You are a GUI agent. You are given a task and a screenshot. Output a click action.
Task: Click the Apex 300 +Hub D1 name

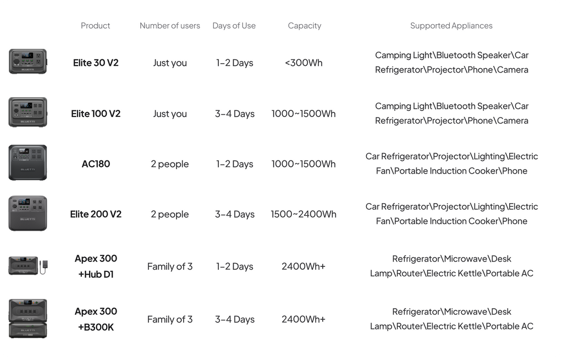pos(96,266)
